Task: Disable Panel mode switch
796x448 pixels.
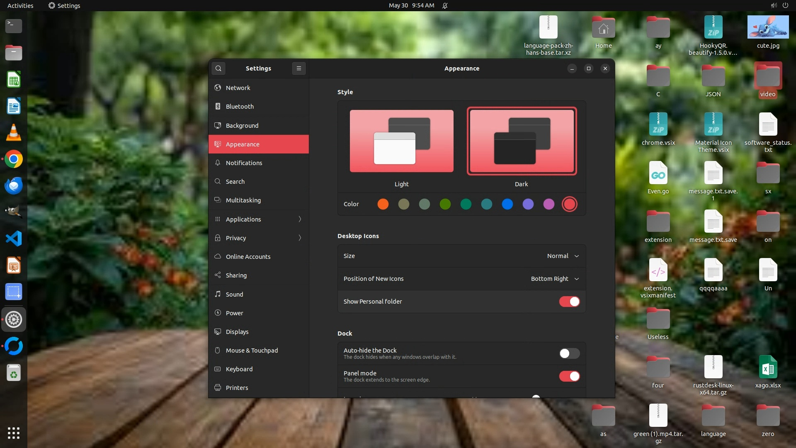Action: pyautogui.click(x=569, y=376)
